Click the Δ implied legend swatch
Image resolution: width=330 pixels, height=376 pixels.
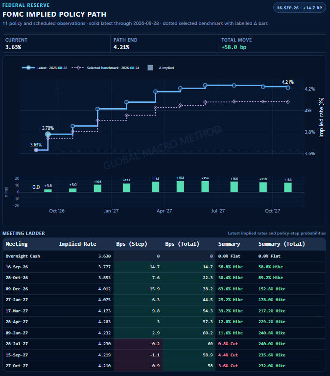(150, 68)
